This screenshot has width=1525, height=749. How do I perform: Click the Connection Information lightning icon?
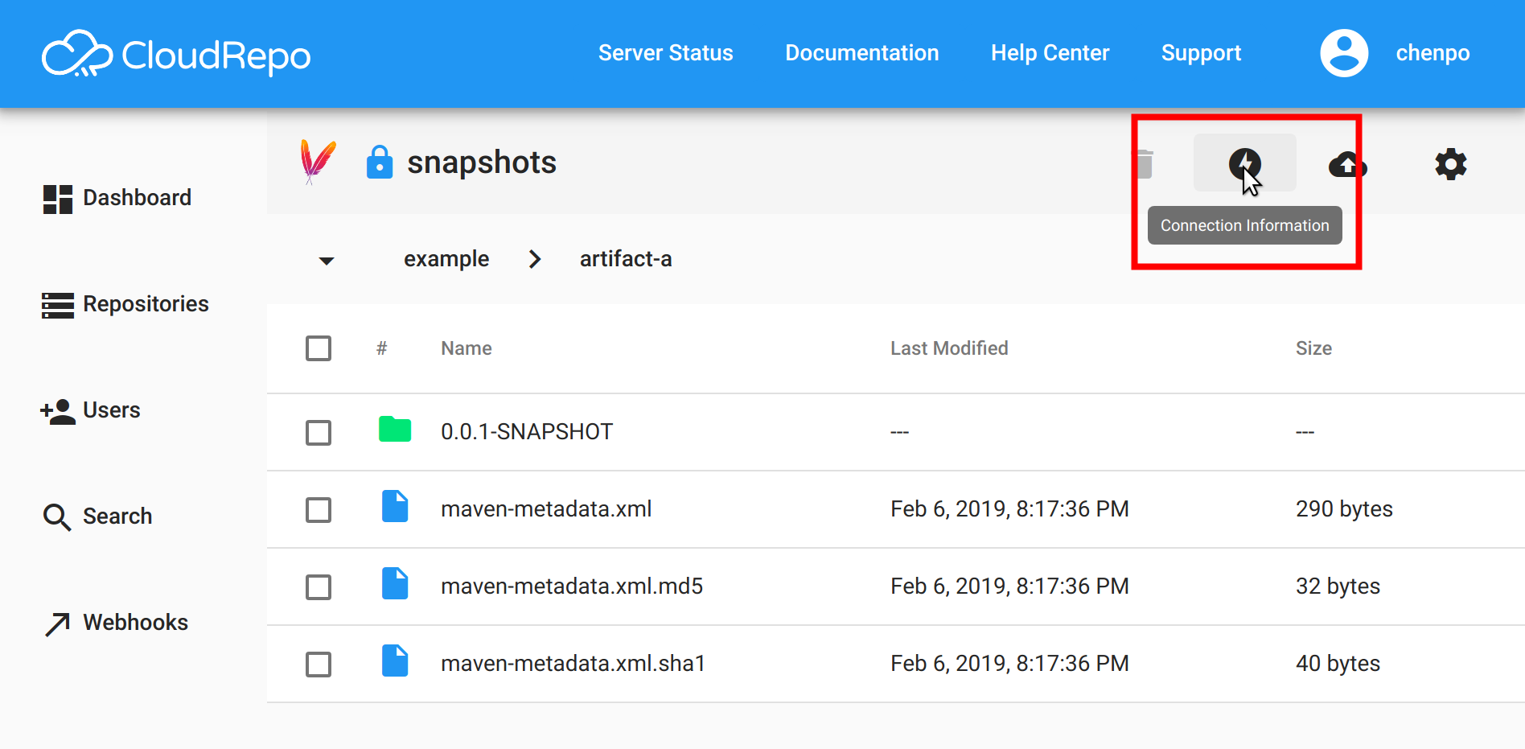1245,163
